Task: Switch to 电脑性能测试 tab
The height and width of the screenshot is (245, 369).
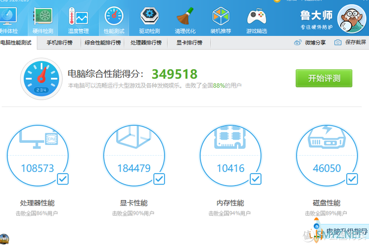Action: 16,43
